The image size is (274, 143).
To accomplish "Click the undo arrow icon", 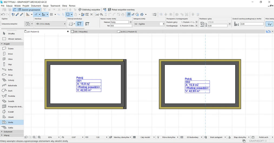I will (3, 15).
